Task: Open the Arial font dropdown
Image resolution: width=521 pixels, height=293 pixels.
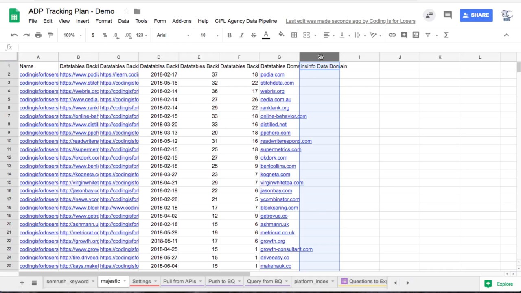Action: (173, 35)
